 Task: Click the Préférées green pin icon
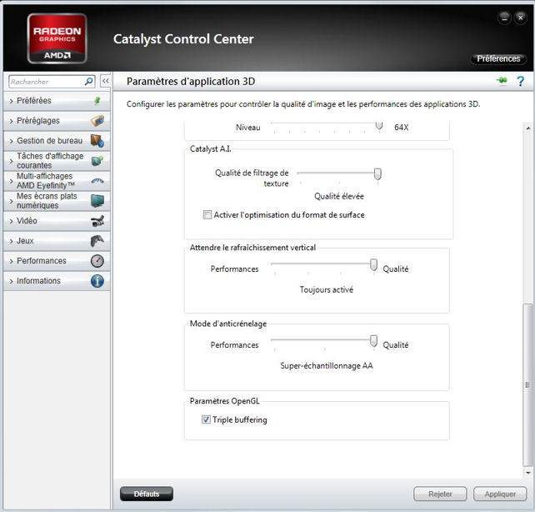tap(97, 100)
